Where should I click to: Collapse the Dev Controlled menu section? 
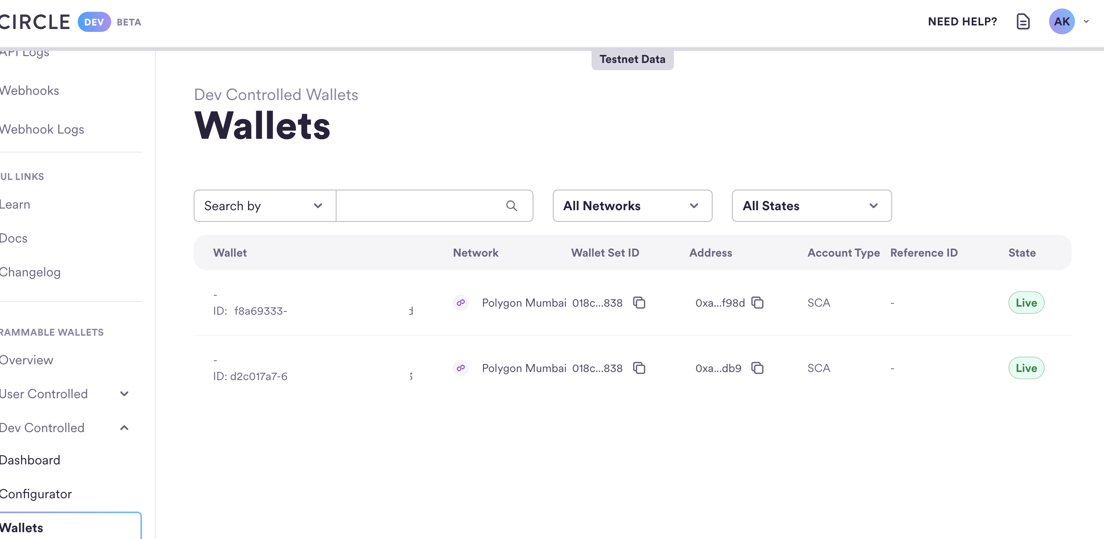[x=124, y=428]
